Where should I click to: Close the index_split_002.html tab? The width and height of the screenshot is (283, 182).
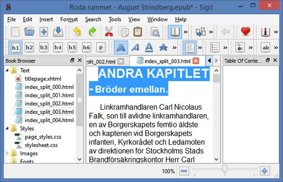click(x=121, y=61)
